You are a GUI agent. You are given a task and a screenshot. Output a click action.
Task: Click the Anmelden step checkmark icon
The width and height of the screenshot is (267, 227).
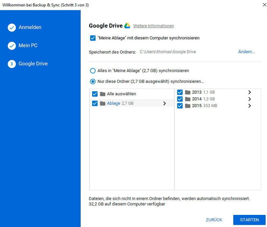click(x=12, y=28)
